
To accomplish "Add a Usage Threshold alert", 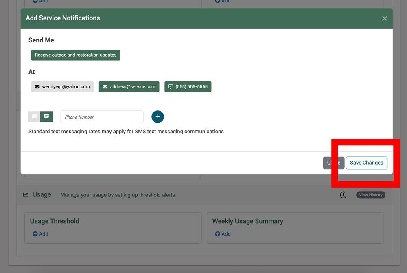I will coord(40,234).
